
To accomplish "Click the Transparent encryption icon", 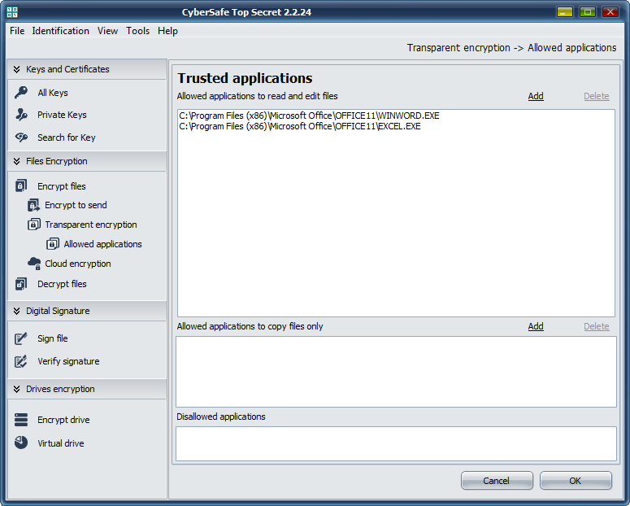I will pos(34,225).
